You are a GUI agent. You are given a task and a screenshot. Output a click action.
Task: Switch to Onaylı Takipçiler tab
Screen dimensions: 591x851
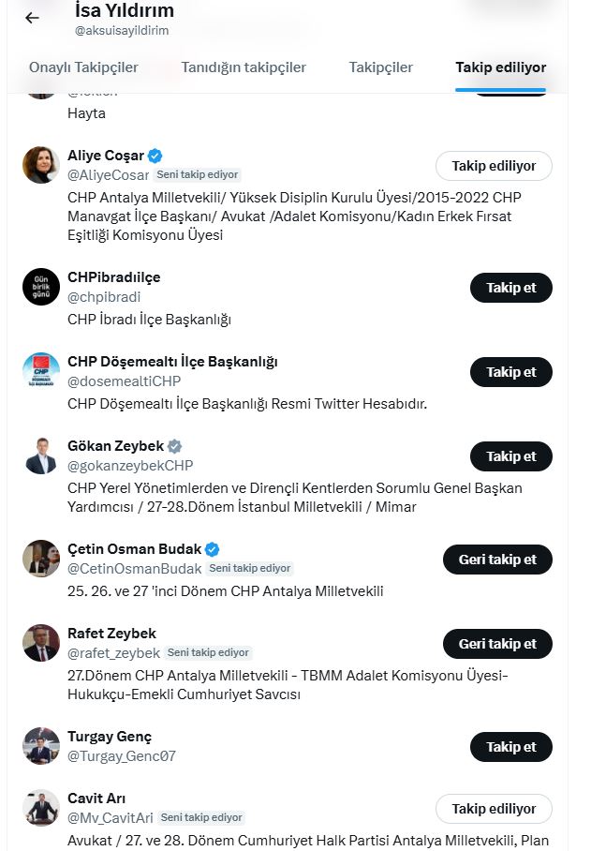[83, 67]
